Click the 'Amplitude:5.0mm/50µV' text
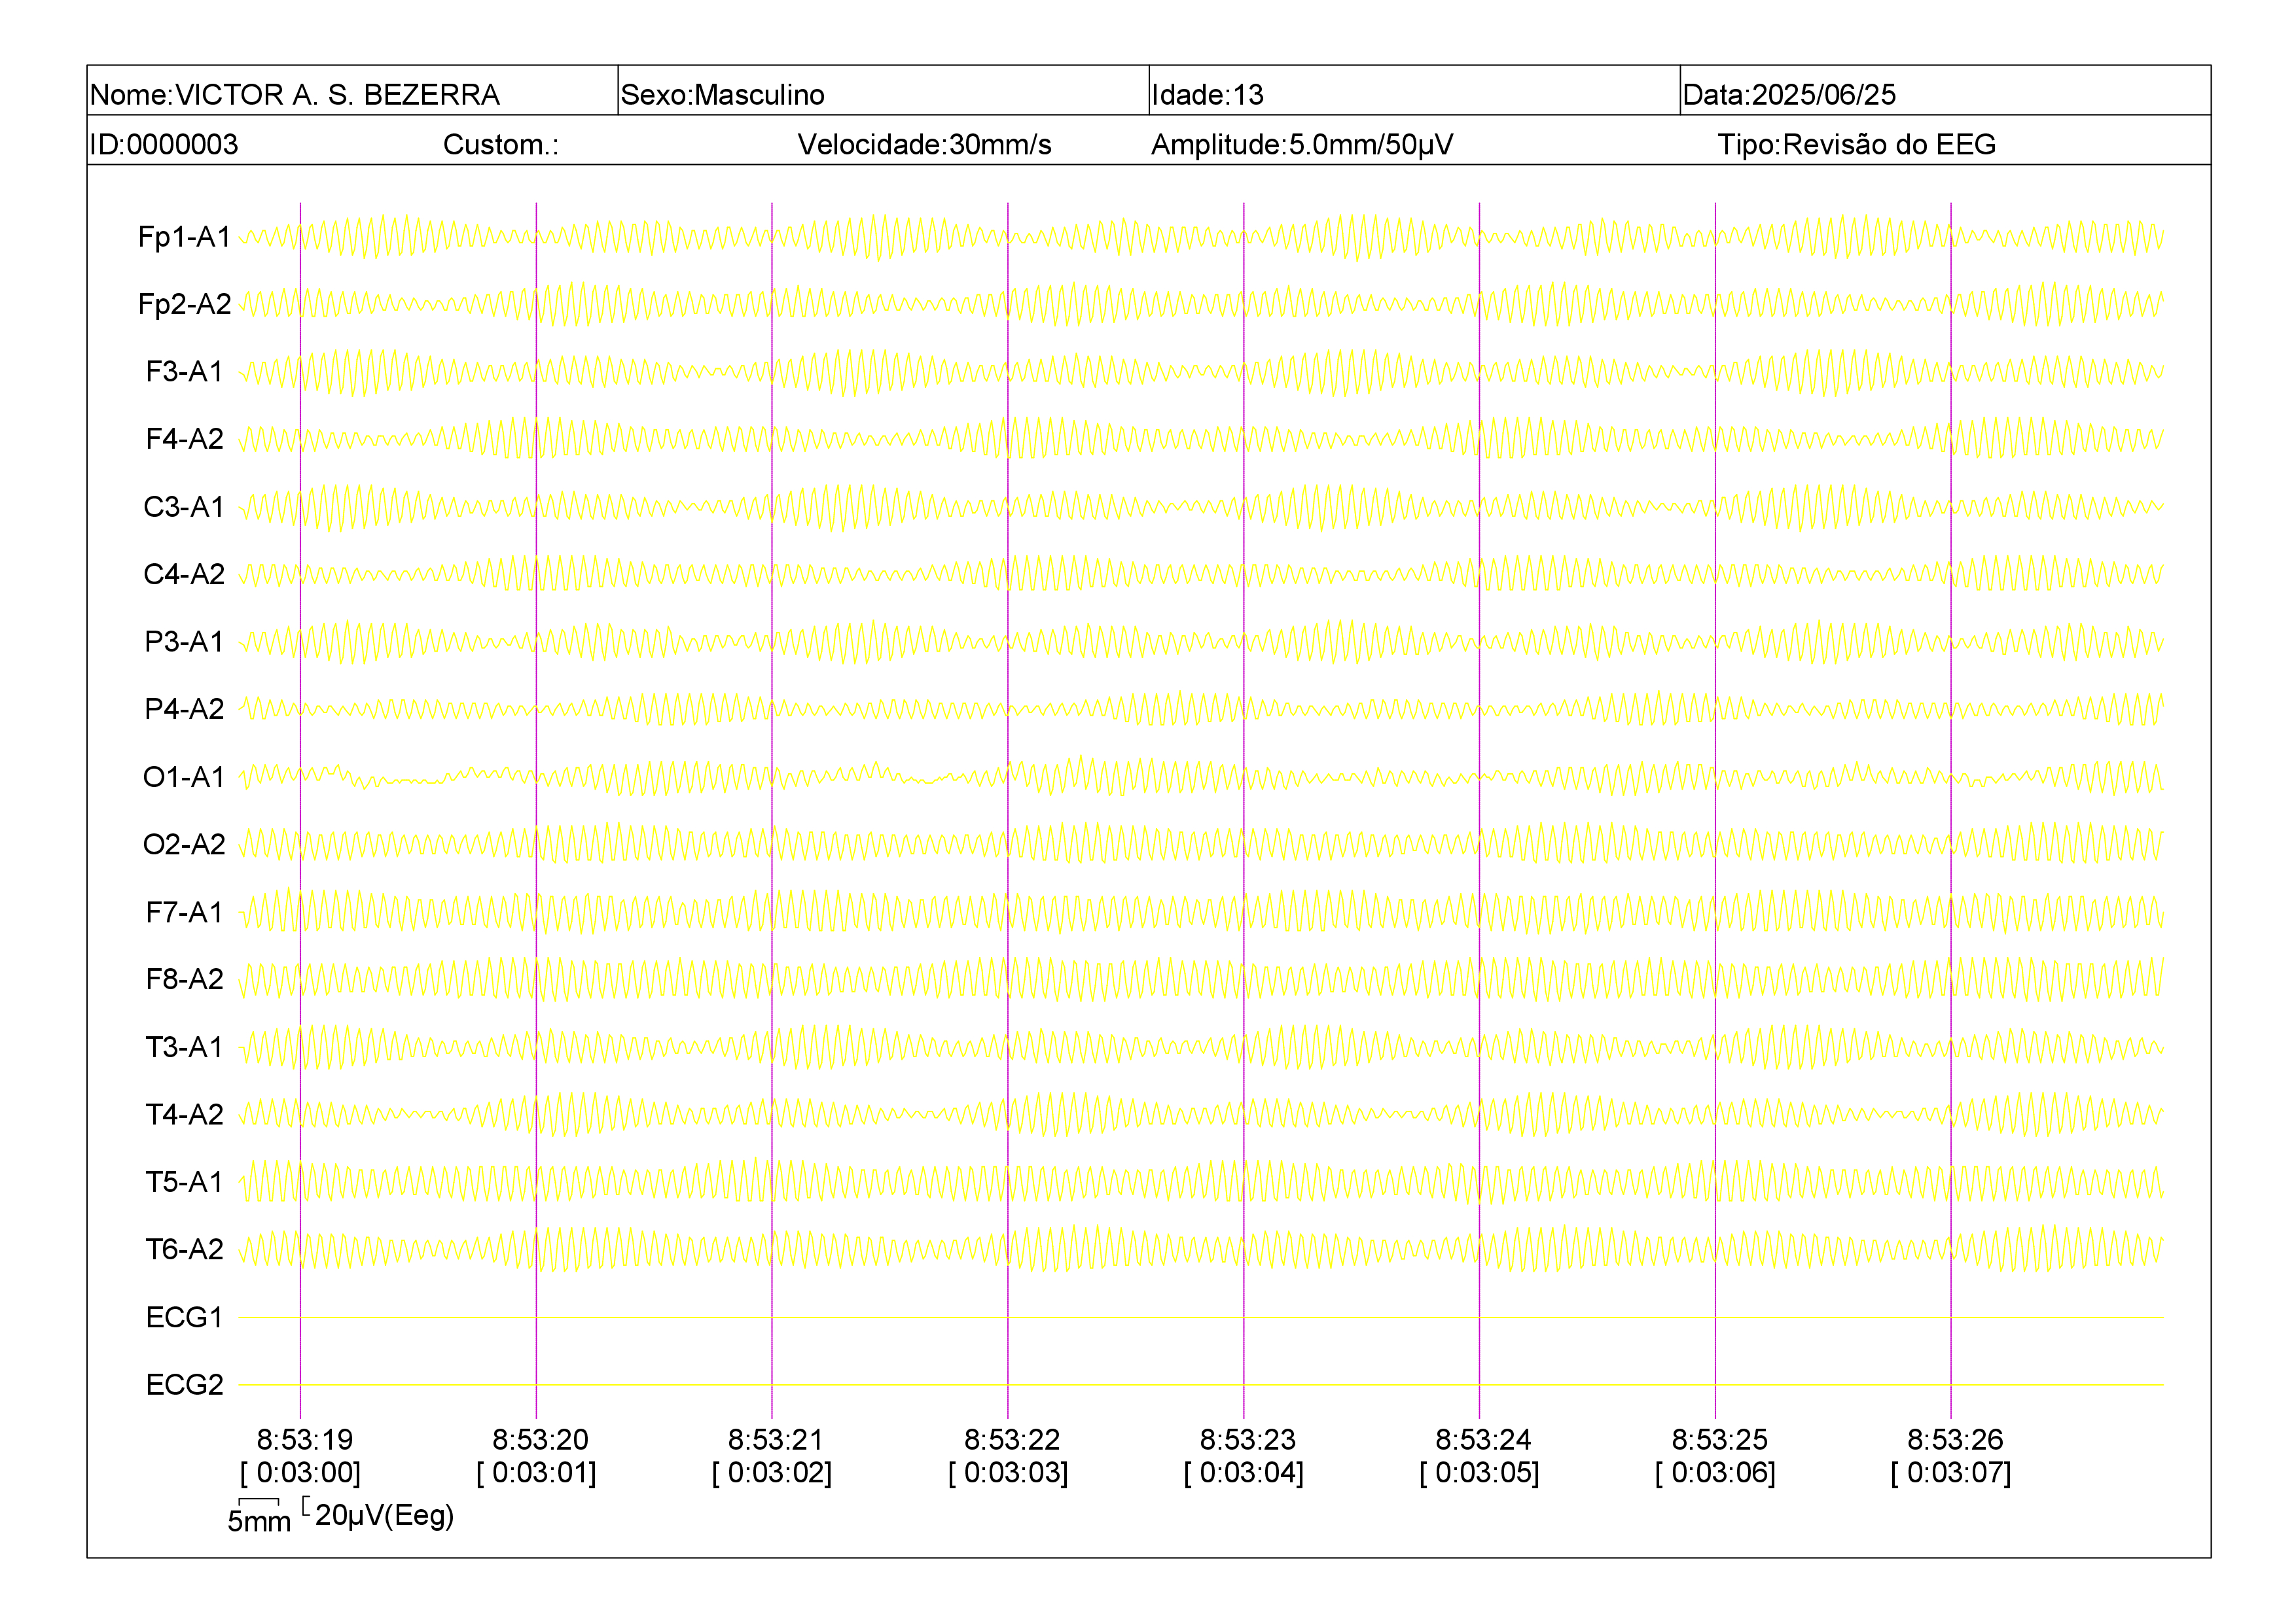Image resolution: width=2296 pixels, height=1623 pixels. coord(1302,145)
